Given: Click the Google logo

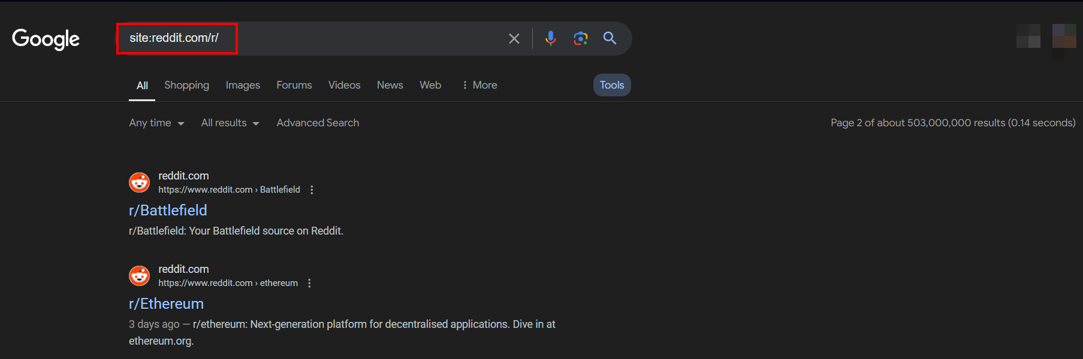Looking at the screenshot, I should coord(46,39).
